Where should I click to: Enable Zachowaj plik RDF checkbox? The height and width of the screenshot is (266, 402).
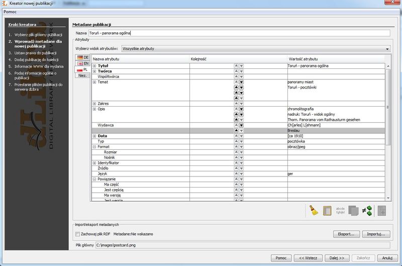[77, 234]
